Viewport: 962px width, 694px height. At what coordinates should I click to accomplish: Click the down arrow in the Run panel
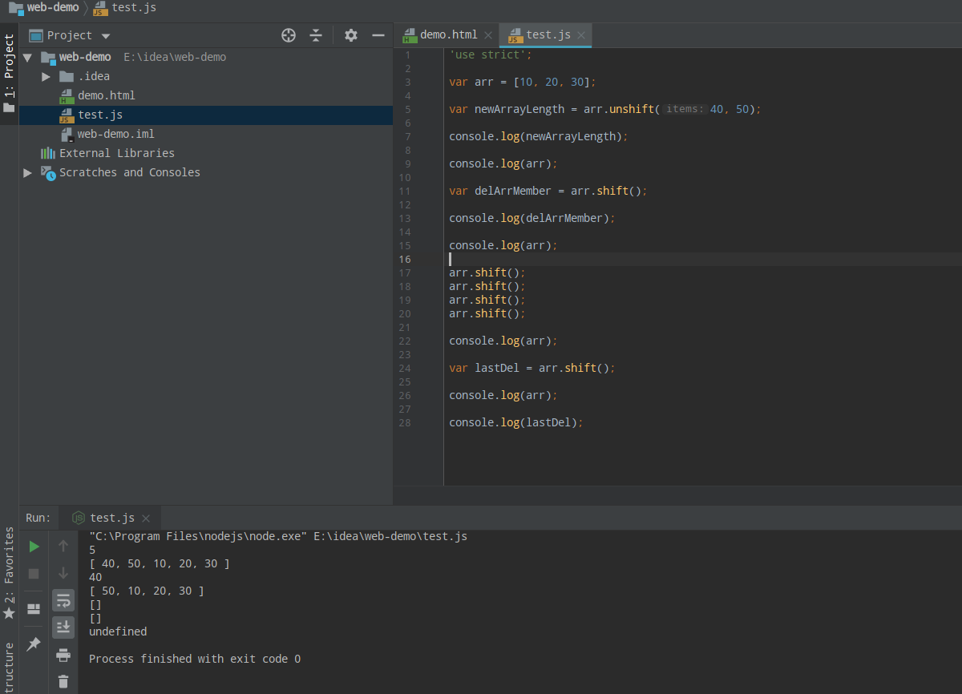click(x=63, y=574)
